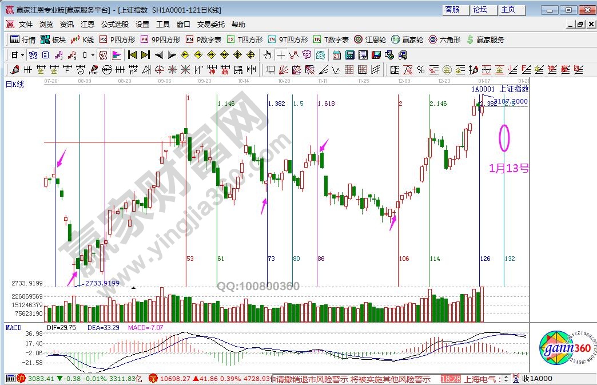Select the hand pan tool
The width and height of the screenshot is (597, 385).
(x=267, y=55)
